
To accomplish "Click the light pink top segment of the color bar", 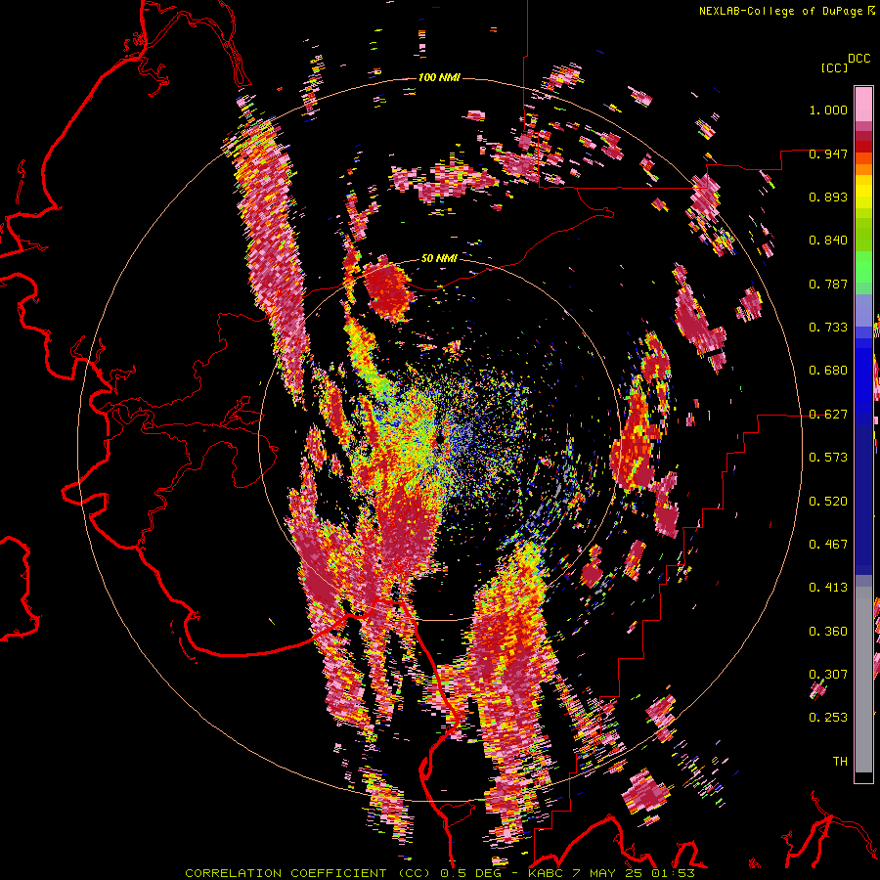I will pos(863,104).
